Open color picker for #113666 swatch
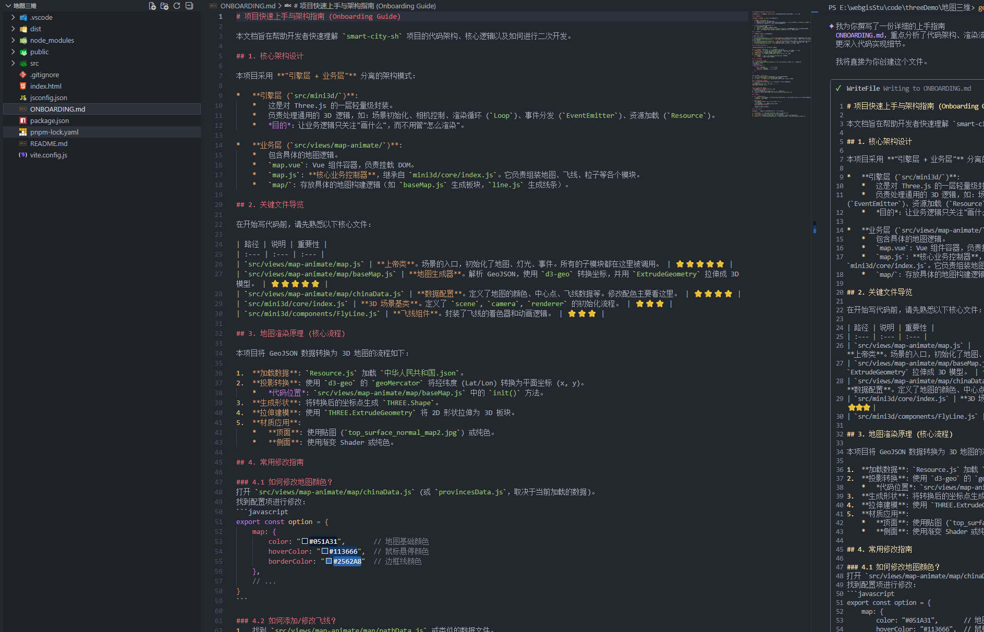 (325, 551)
